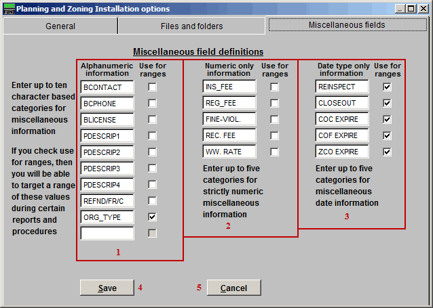The height and width of the screenshot is (308, 433).
Task: Enable use for ranges on BCONTACT
Action: point(152,87)
